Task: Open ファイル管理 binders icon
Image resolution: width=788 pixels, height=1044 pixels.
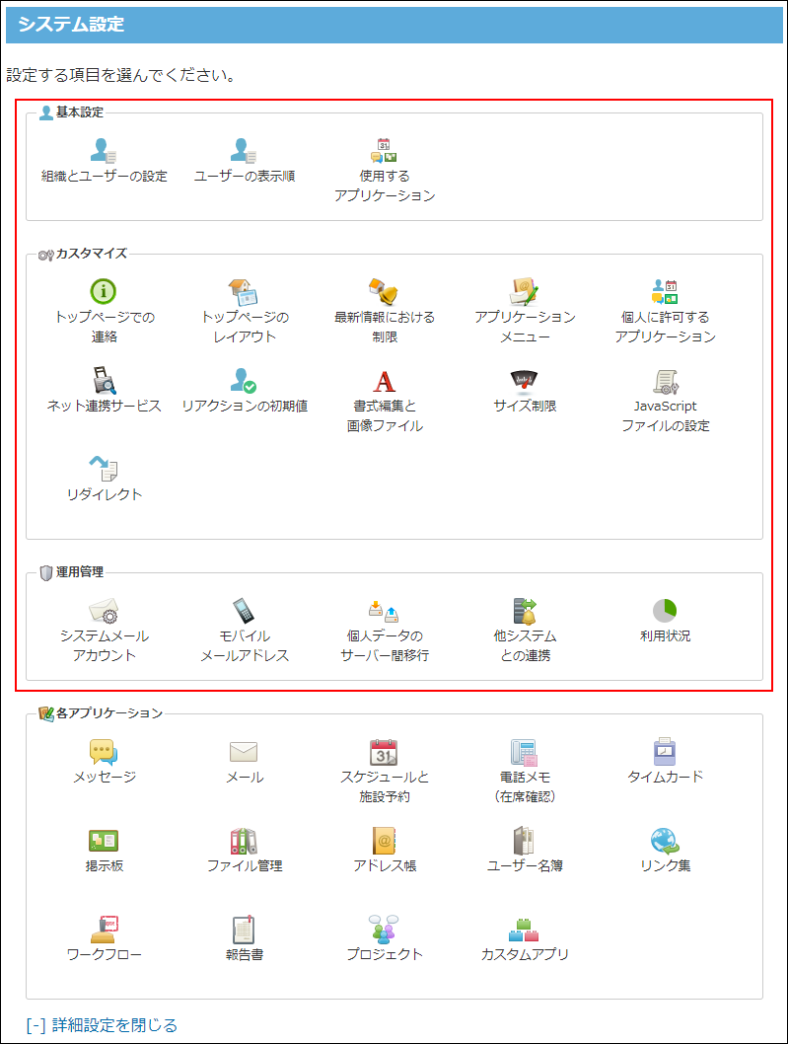Action: click(244, 841)
